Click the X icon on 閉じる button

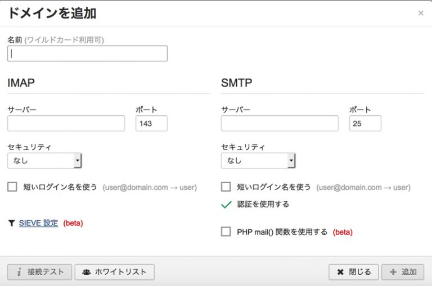[x=340, y=272]
